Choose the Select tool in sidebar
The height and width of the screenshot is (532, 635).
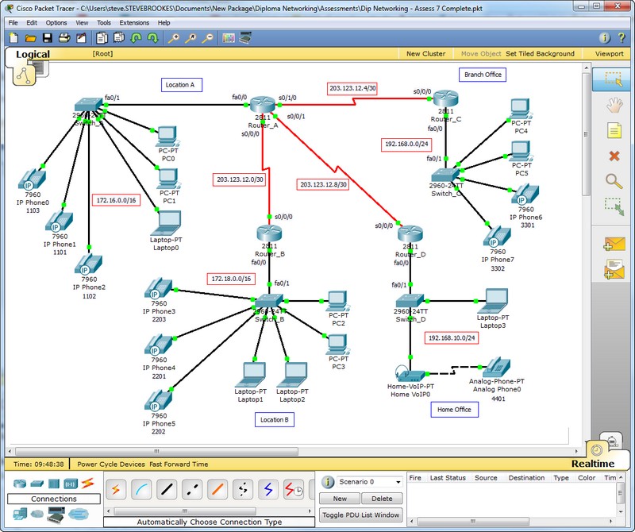(614, 79)
